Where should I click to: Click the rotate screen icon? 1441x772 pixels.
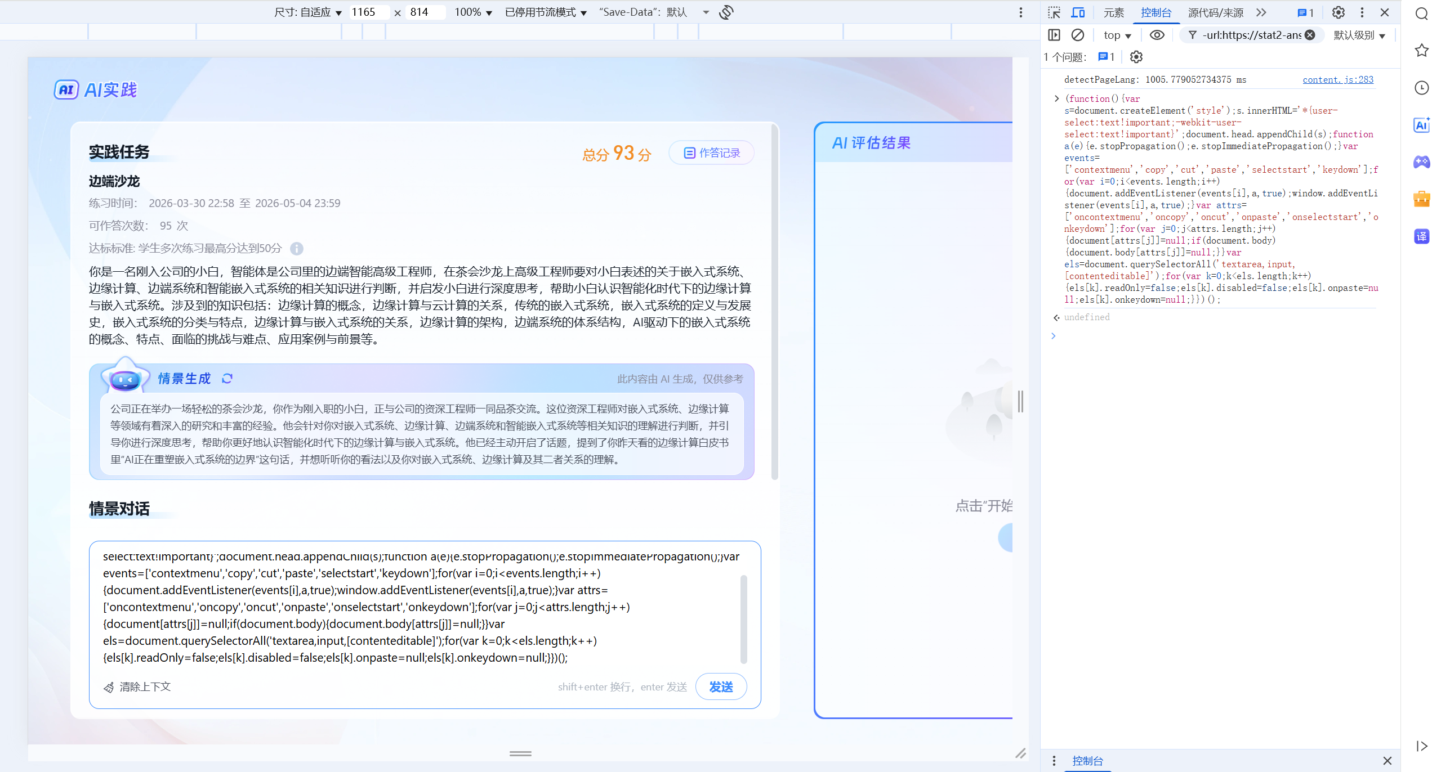(726, 12)
